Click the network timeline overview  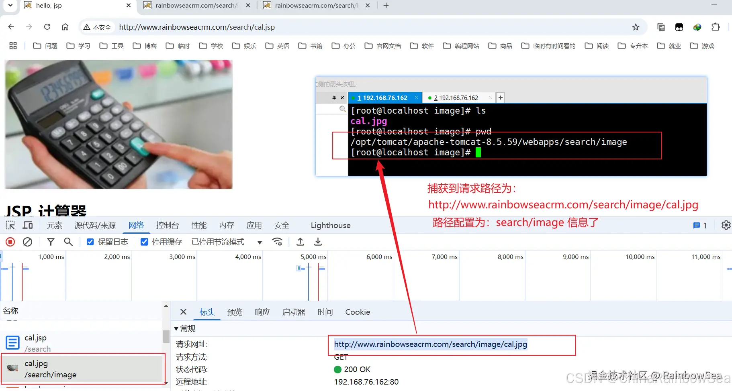pyautogui.click(x=366, y=275)
